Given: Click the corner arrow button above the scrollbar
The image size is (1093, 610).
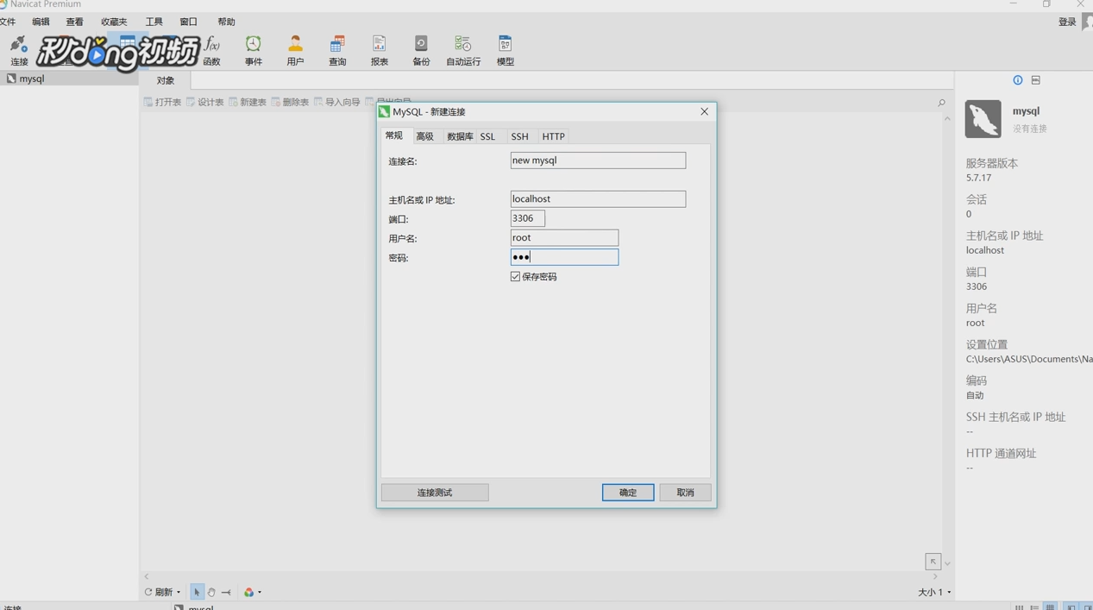Looking at the screenshot, I should 933,562.
